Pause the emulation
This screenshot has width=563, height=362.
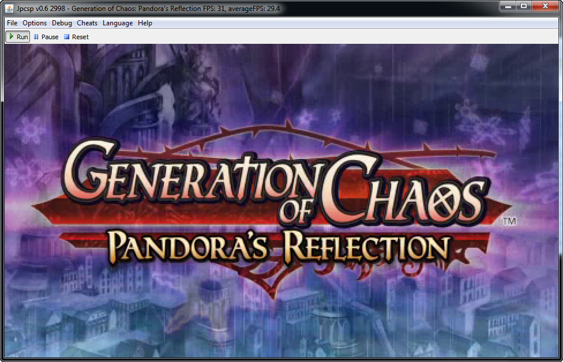pos(46,36)
